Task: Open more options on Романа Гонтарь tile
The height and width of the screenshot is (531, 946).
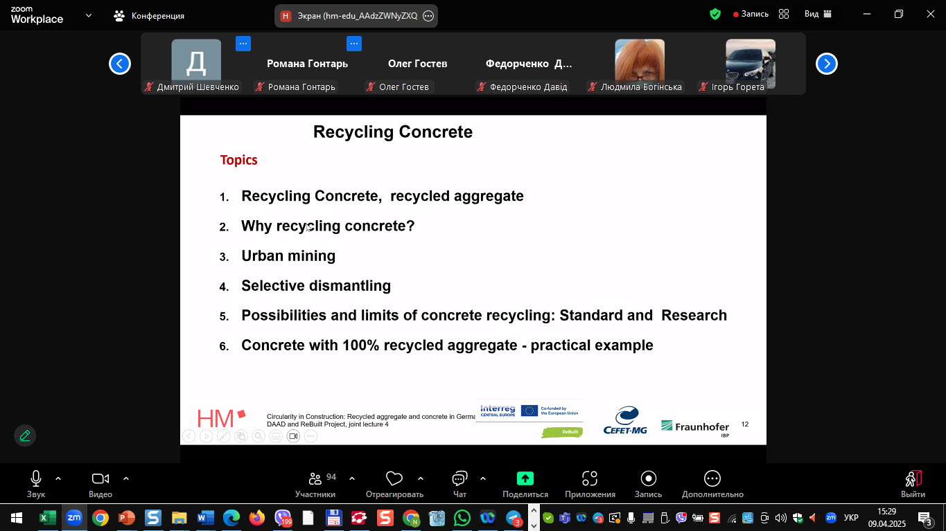Action: [354, 44]
